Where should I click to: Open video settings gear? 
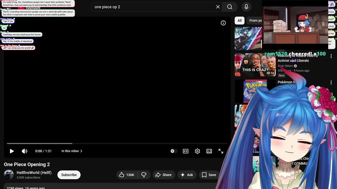pyautogui.click(x=197, y=151)
